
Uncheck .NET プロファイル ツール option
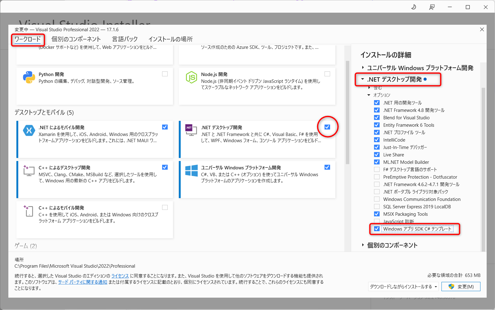click(377, 132)
